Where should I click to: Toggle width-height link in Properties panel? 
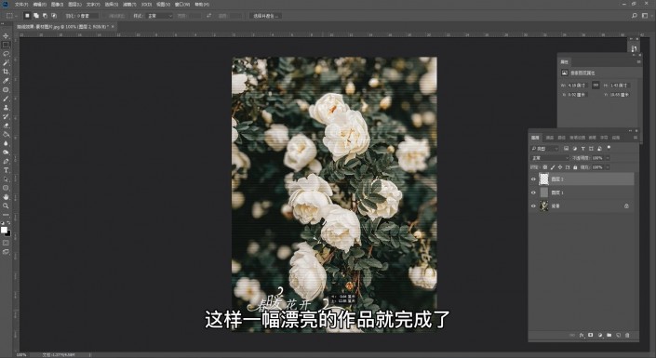[596, 85]
